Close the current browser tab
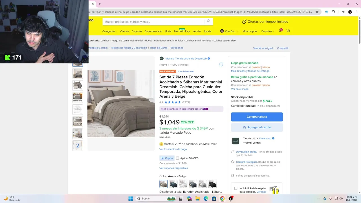 coord(93,4)
